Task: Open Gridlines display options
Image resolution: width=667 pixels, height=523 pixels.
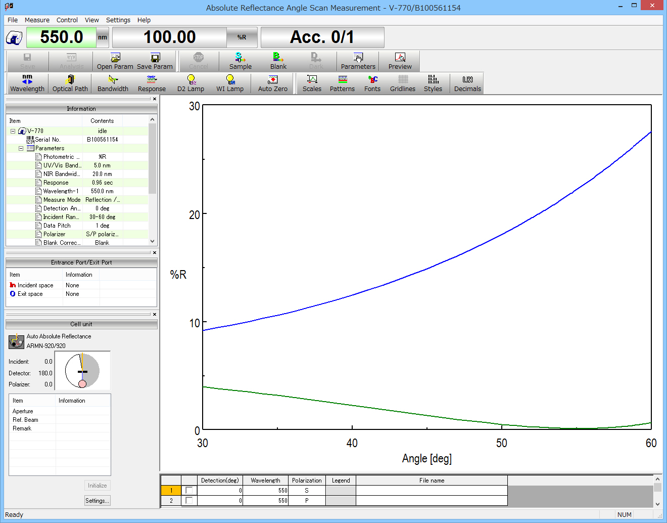Action: (x=402, y=83)
